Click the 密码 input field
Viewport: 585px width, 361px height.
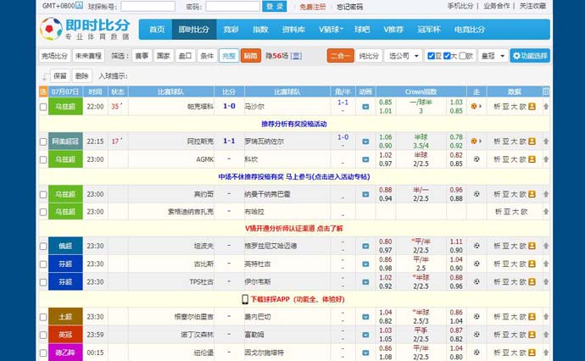click(232, 6)
